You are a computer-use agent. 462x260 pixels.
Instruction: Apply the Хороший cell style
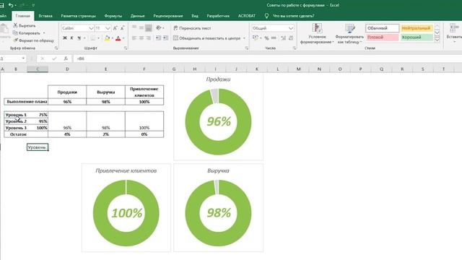417,38
